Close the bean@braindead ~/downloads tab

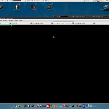pos(73,23)
